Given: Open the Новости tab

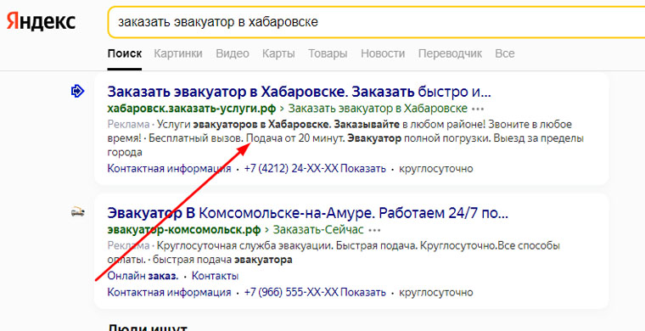Looking at the screenshot, I should pos(383,53).
